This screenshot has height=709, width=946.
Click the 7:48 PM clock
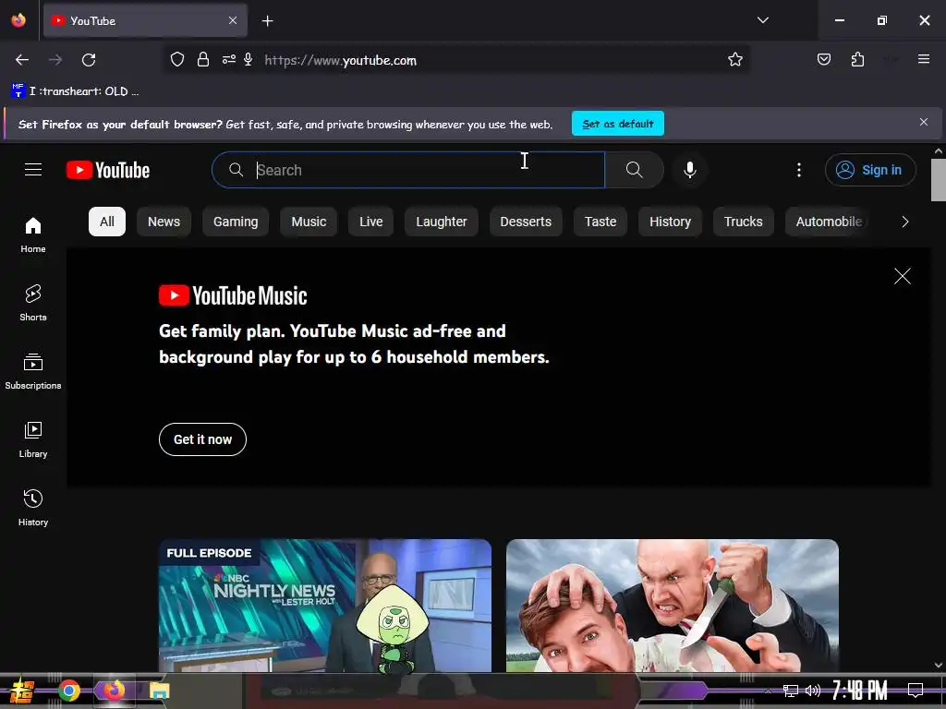point(859,691)
